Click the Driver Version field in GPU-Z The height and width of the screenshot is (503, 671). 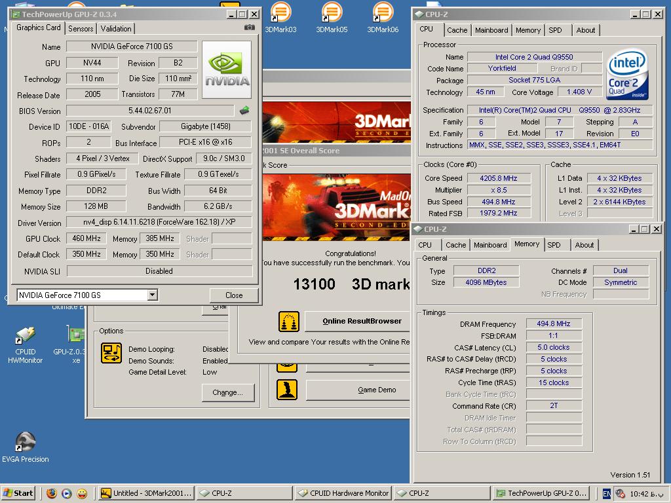coord(159,222)
